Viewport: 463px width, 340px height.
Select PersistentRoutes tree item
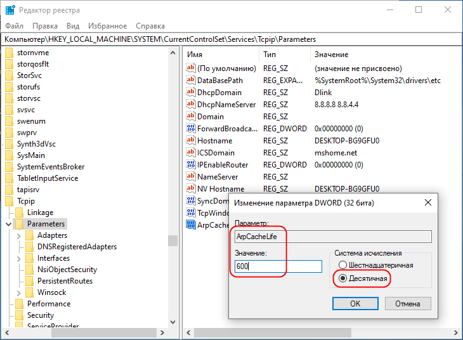point(65,281)
